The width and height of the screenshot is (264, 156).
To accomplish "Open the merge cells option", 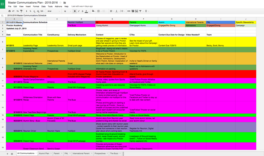I will click(x=104, y=11).
